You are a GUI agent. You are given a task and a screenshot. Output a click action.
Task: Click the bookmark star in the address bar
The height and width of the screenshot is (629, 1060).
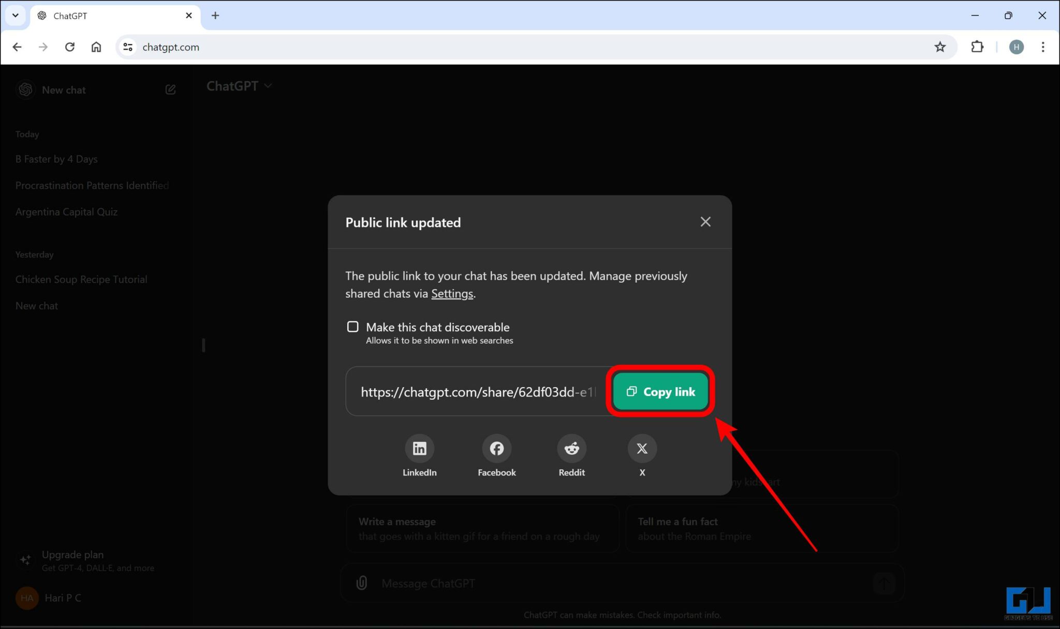[940, 47]
